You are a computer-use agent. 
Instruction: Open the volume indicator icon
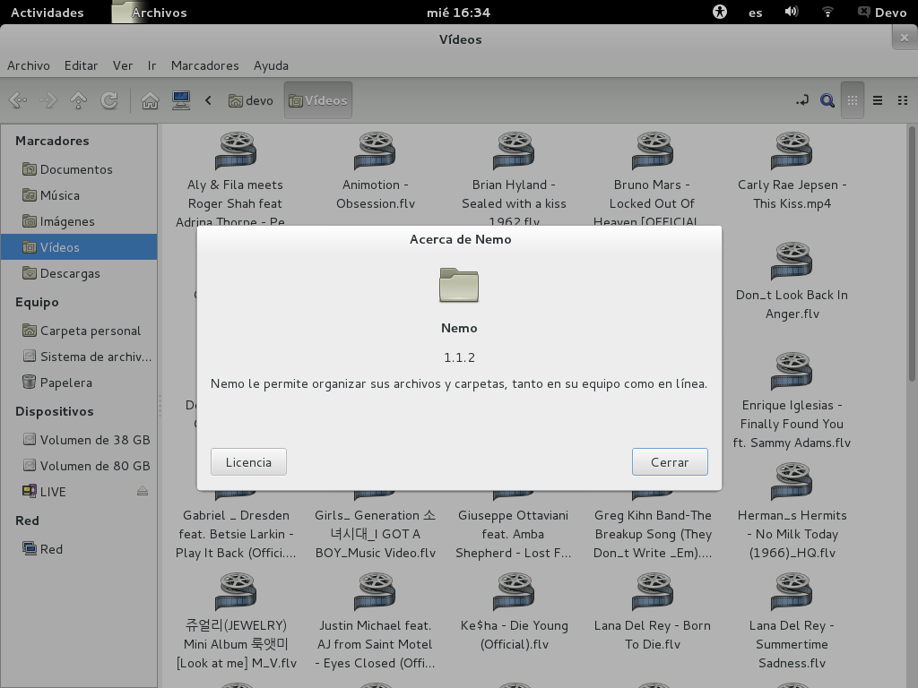click(792, 12)
